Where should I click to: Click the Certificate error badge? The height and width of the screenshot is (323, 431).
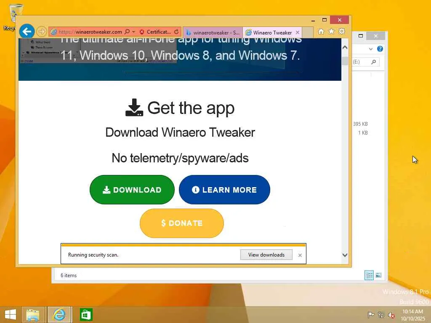[x=155, y=32]
